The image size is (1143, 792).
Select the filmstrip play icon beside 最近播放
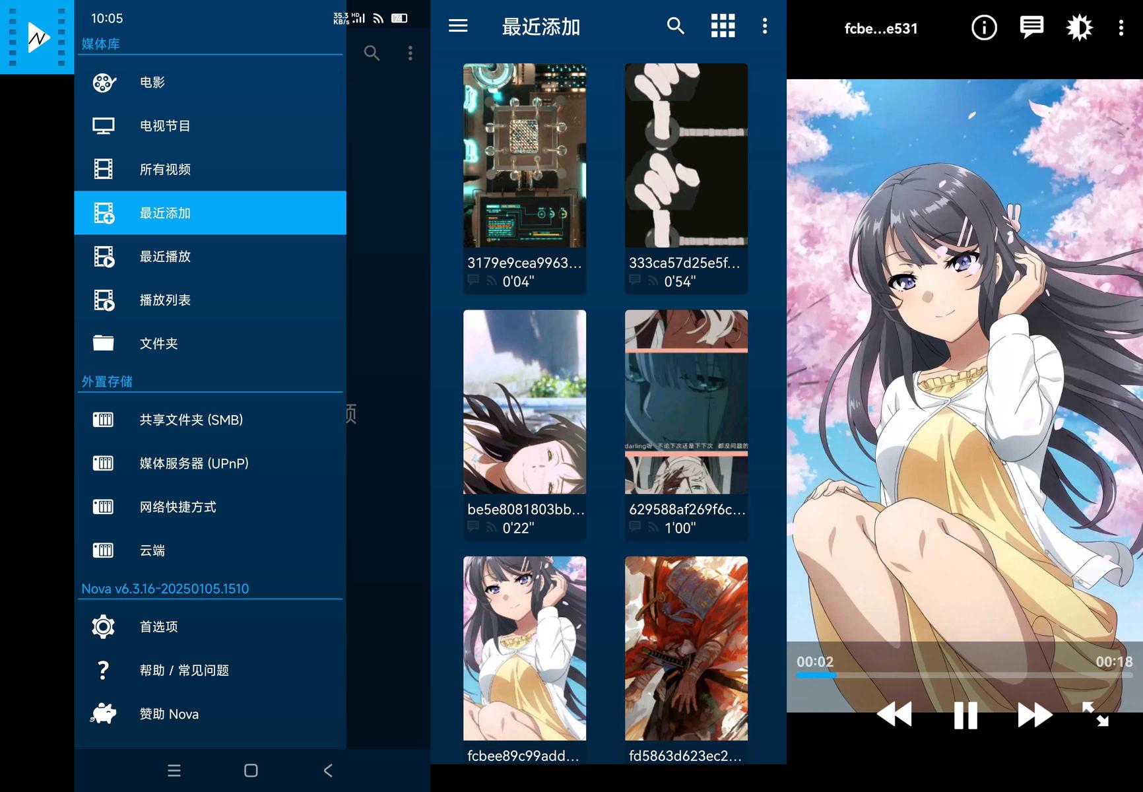[104, 257]
